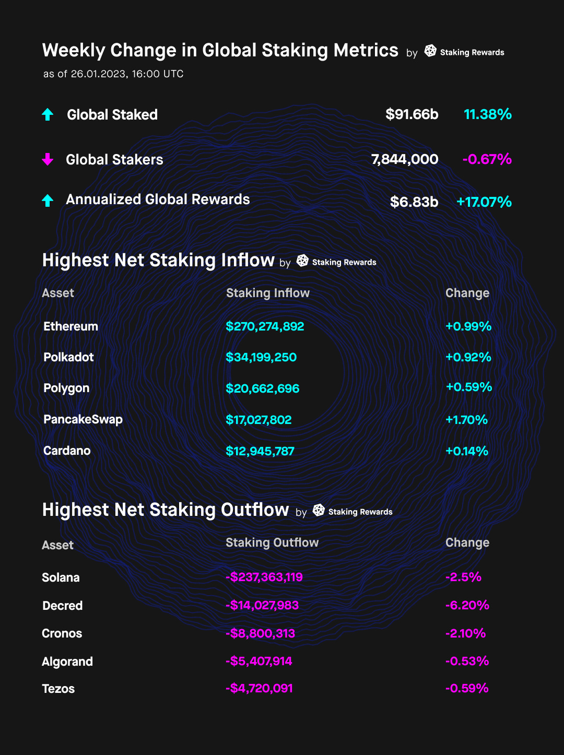The width and height of the screenshot is (564, 755).
Task: Click the $17,027,802 PancakeSwap inflow
Action: pos(258,420)
